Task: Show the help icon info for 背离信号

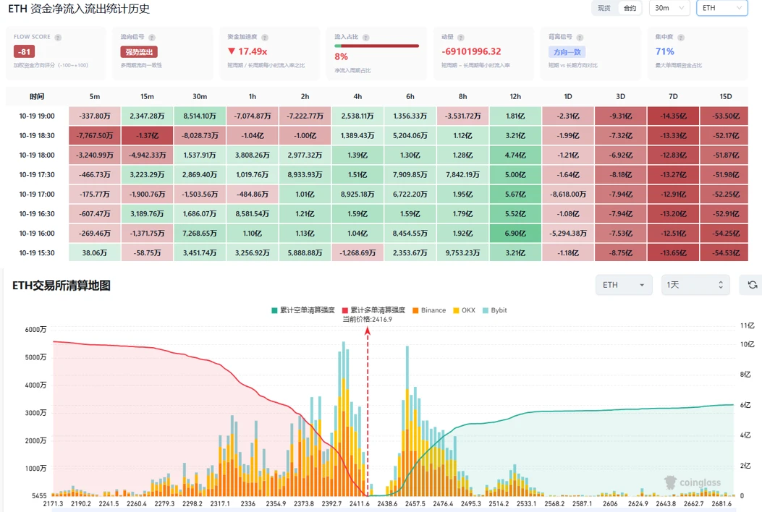Action: coord(580,38)
